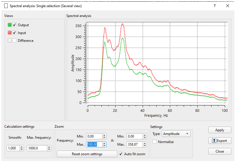This screenshot has height=162, width=236.
Task: Enable the Normalize checkbox
Action: click(x=155, y=142)
